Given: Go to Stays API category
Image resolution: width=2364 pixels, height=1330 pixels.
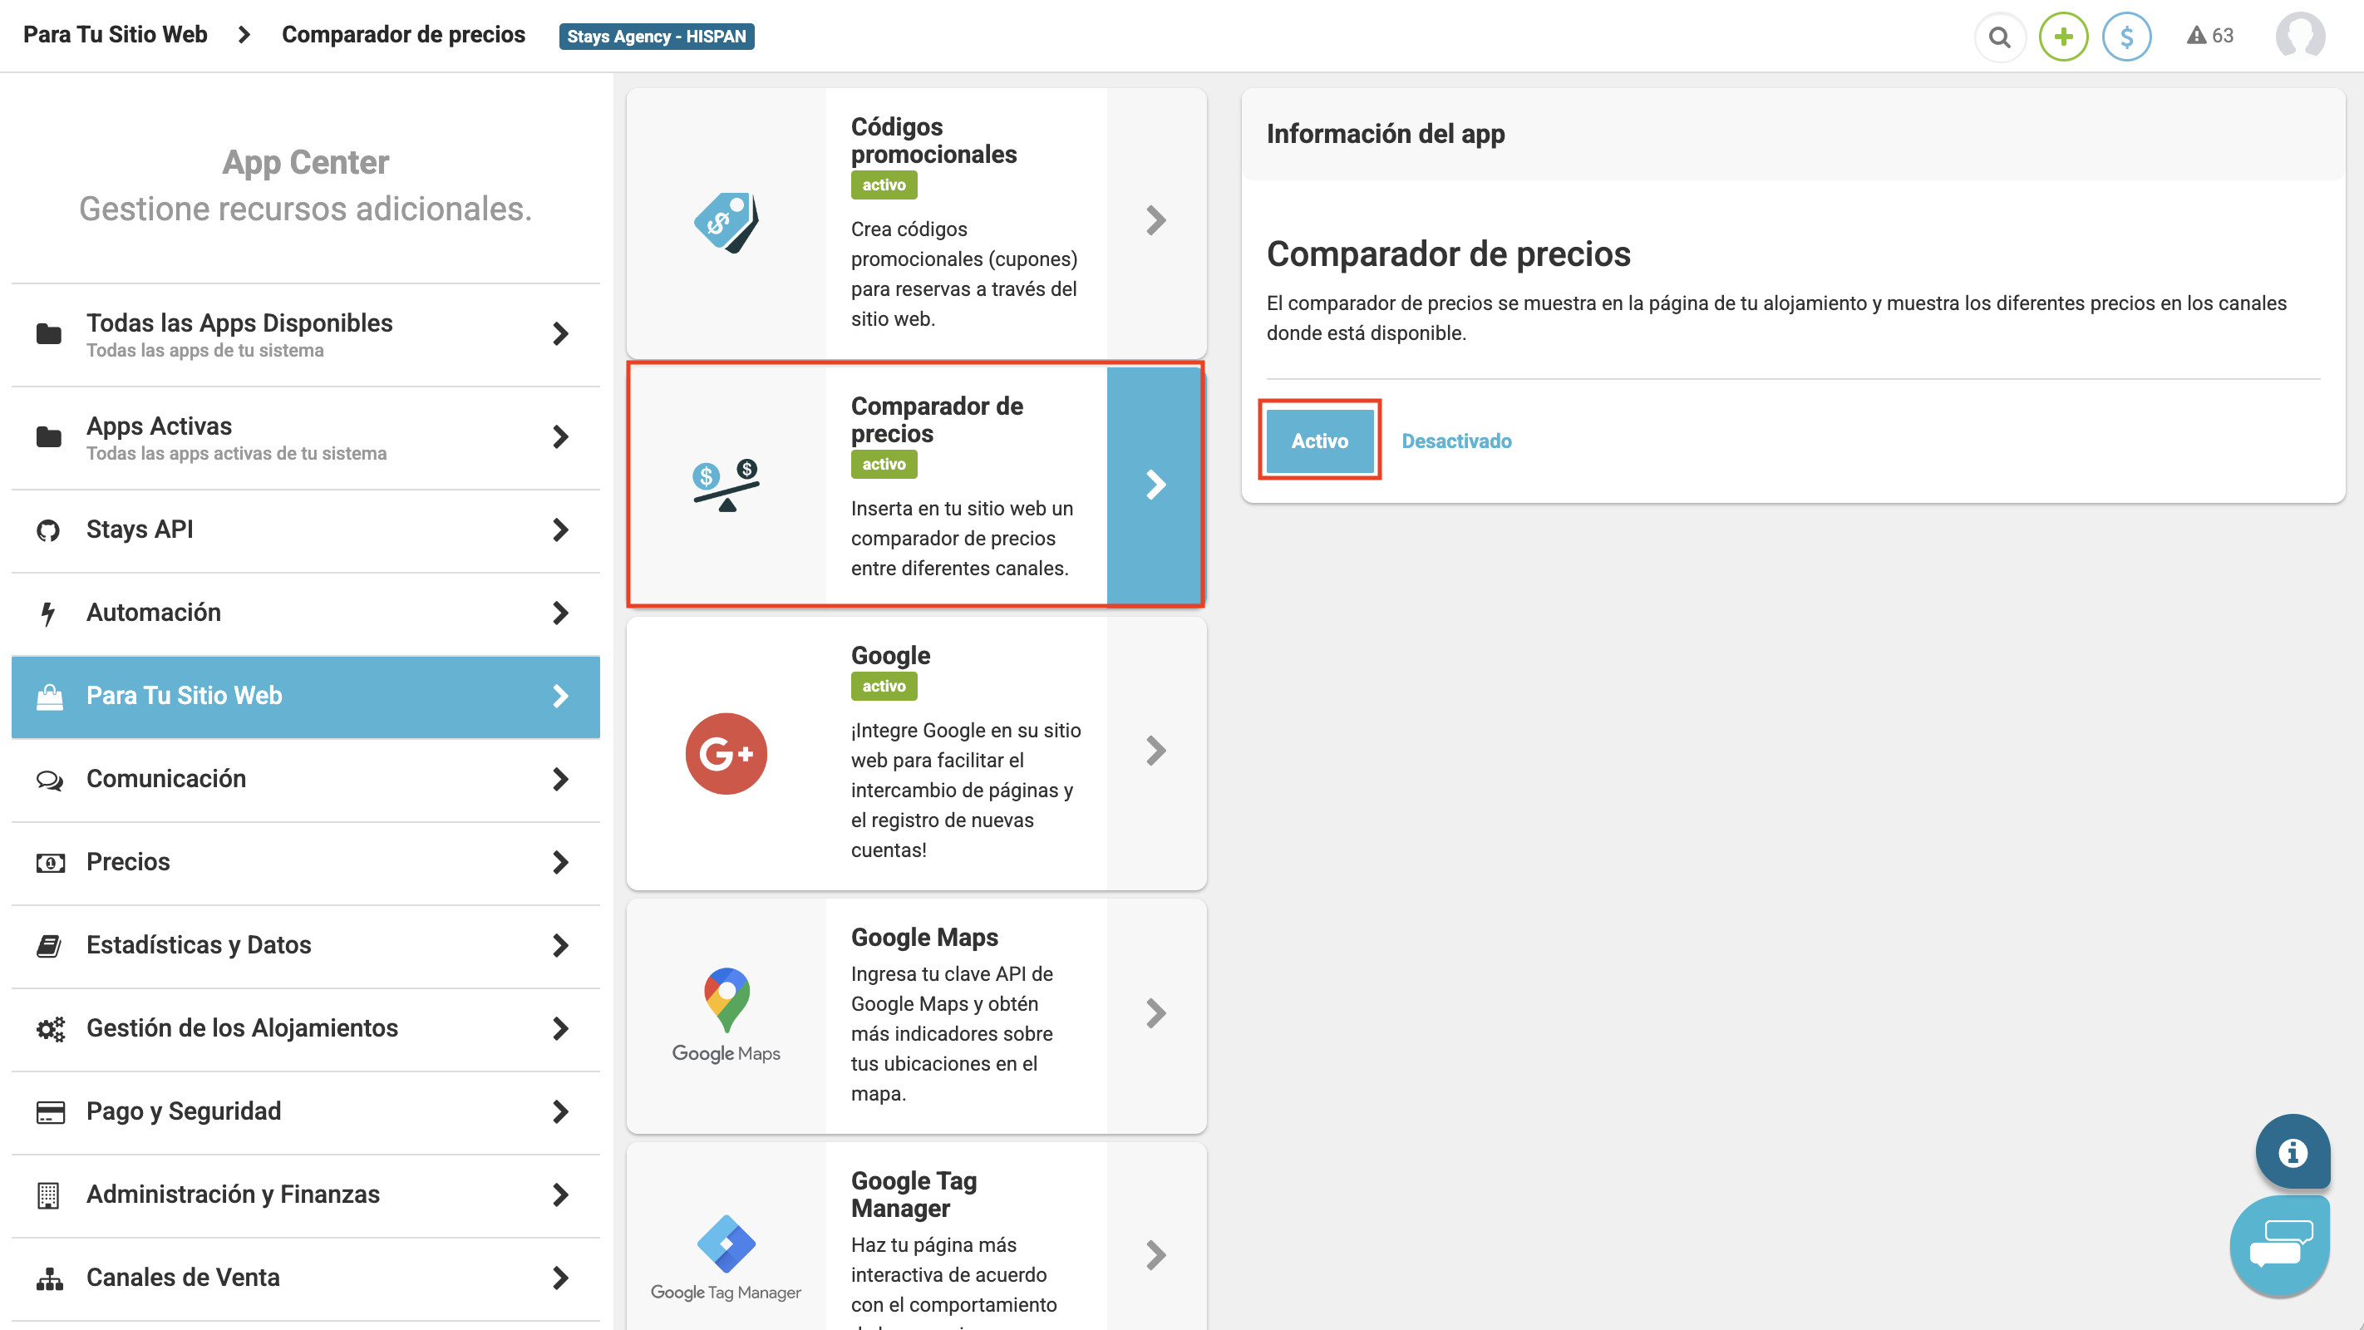Looking at the screenshot, I should (306, 530).
